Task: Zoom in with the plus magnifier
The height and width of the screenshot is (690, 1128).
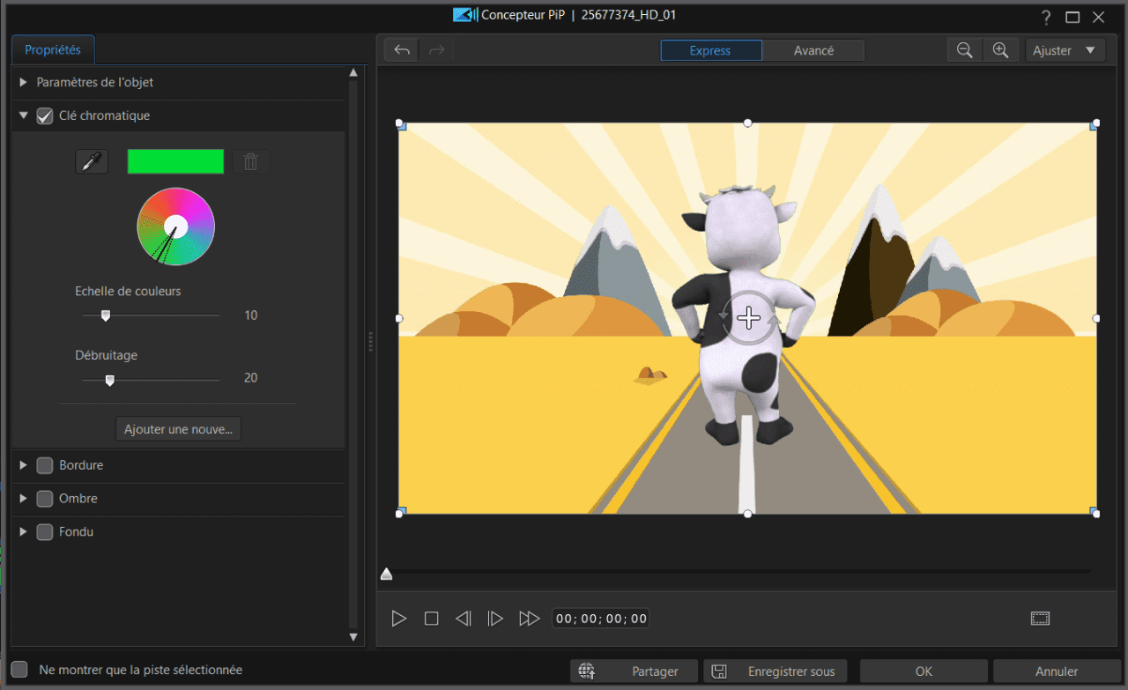Action: point(1000,50)
